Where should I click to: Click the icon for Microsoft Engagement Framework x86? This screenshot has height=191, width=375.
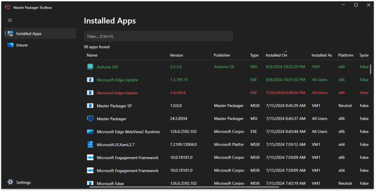[90, 158]
